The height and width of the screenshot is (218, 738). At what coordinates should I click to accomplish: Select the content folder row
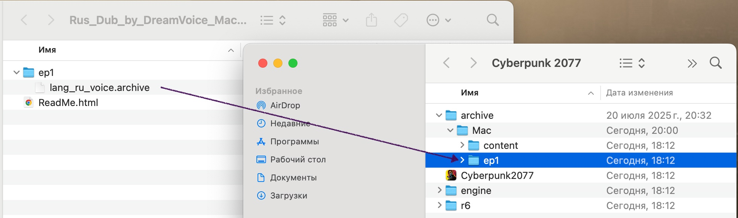581,145
